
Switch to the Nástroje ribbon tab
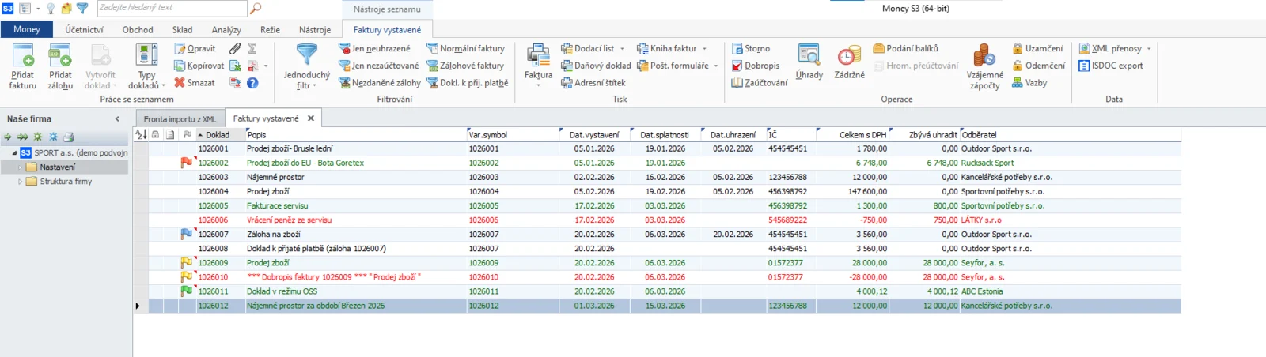point(315,30)
